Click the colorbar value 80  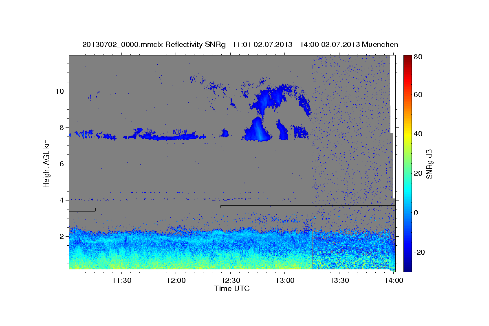tap(418, 57)
